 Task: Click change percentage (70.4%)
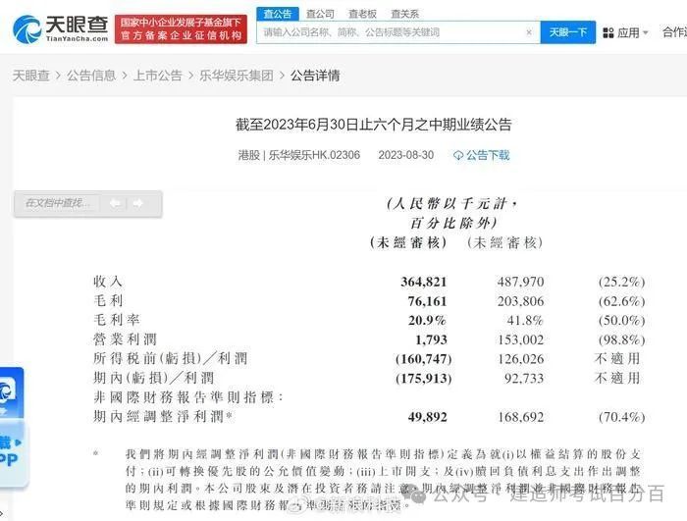click(621, 417)
